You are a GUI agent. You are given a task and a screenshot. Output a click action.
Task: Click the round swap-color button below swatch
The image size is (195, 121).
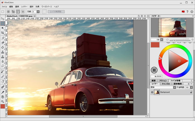tap(154, 70)
